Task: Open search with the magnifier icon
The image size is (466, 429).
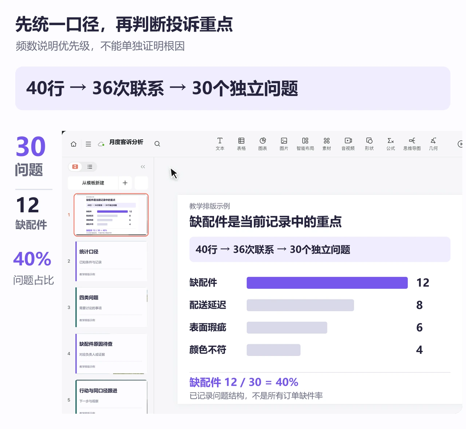Action: 157,144
